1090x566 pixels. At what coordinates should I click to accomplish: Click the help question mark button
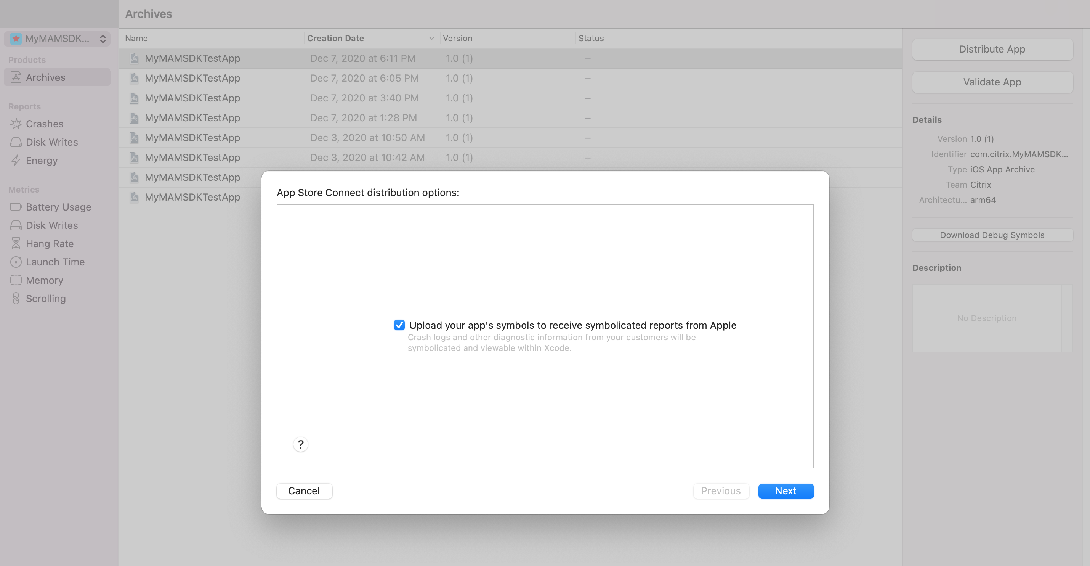pyautogui.click(x=300, y=444)
